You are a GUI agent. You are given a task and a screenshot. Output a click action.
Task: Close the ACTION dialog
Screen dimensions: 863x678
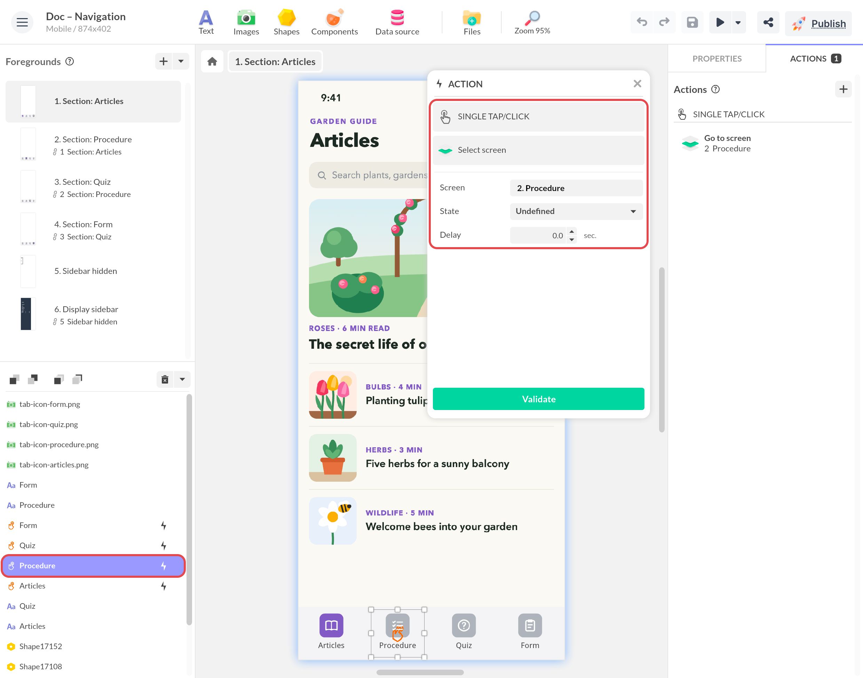pos(637,84)
